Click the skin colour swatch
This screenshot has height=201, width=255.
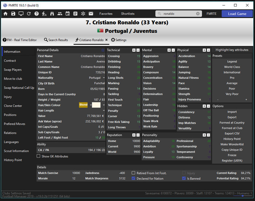[96, 105]
